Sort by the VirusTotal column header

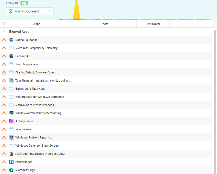[153, 24]
